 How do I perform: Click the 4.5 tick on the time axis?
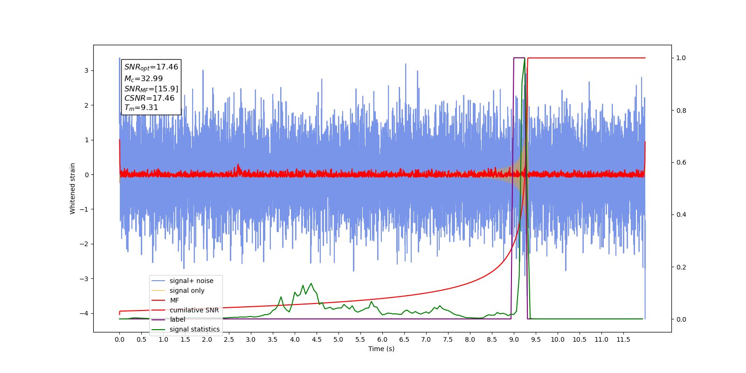[317, 339]
